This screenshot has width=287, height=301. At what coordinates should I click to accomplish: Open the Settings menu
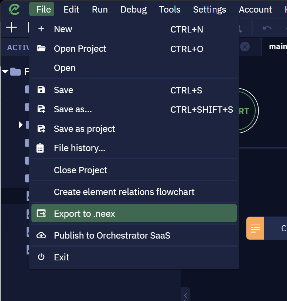209,9
